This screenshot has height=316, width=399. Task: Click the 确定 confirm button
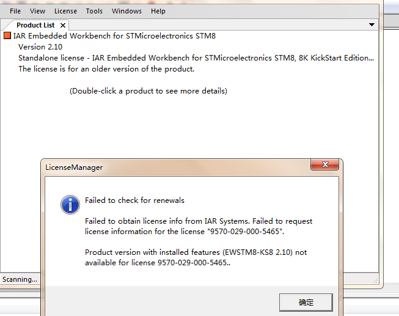pos(306,303)
